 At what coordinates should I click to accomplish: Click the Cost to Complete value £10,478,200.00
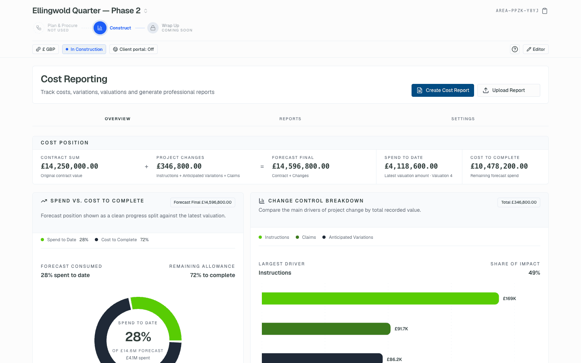(x=499, y=166)
